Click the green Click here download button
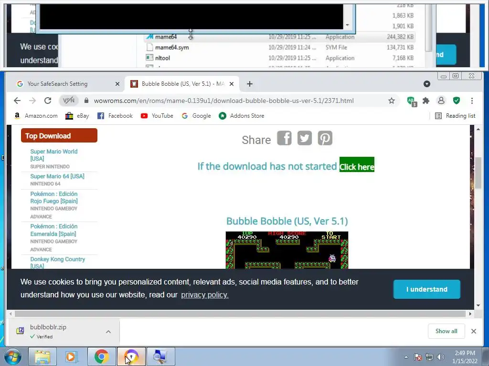Screen dimensions: 489x366 (357, 164)
